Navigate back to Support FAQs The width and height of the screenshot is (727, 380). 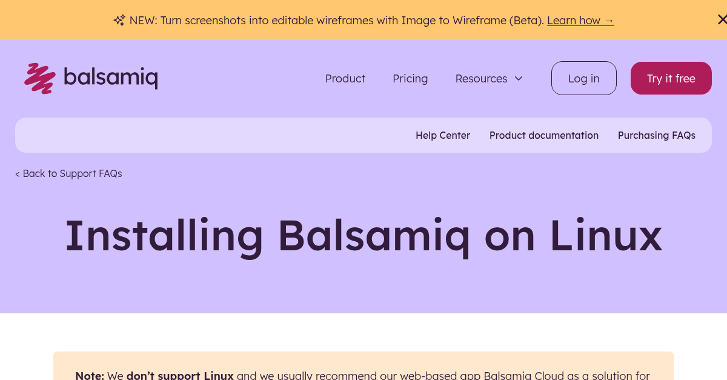tap(68, 173)
